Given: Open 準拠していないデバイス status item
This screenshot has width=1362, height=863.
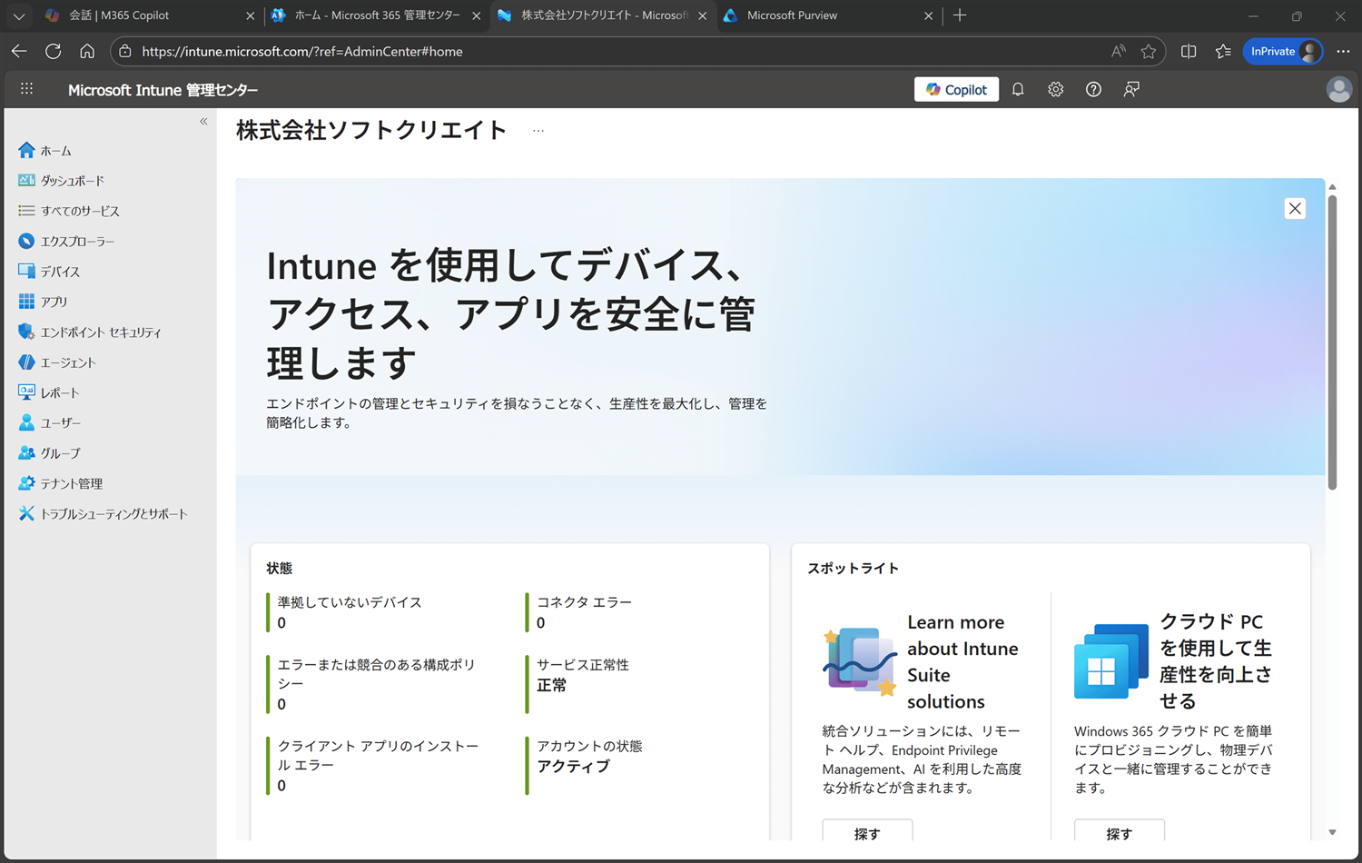Looking at the screenshot, I should [x=350, y=612].
